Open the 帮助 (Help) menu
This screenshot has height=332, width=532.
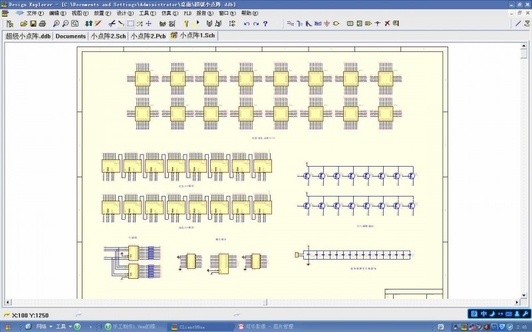coord(250,13)
